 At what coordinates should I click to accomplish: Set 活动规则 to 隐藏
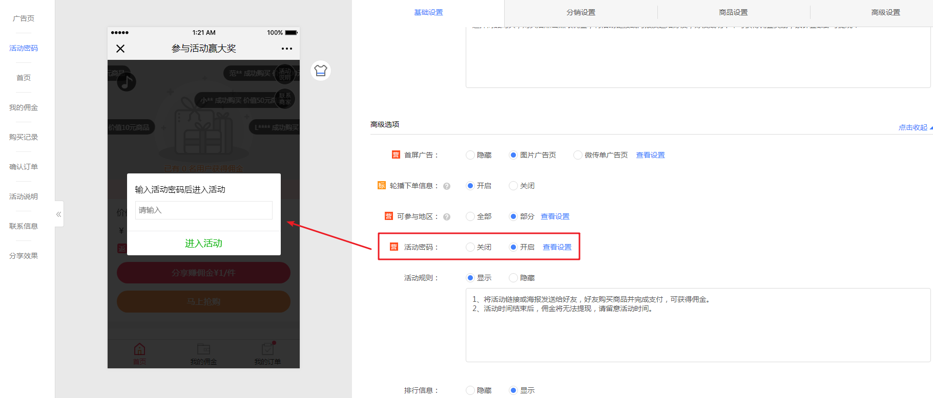point(513,278)
